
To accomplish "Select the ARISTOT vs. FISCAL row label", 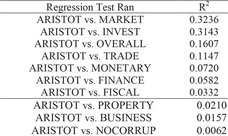I will pos(90,92).
